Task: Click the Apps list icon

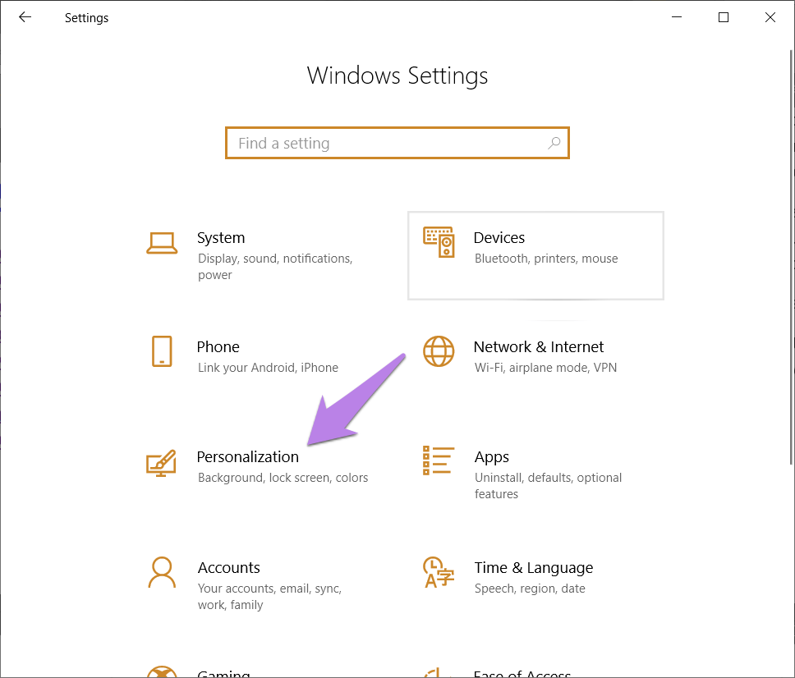Action: [439, 460]
